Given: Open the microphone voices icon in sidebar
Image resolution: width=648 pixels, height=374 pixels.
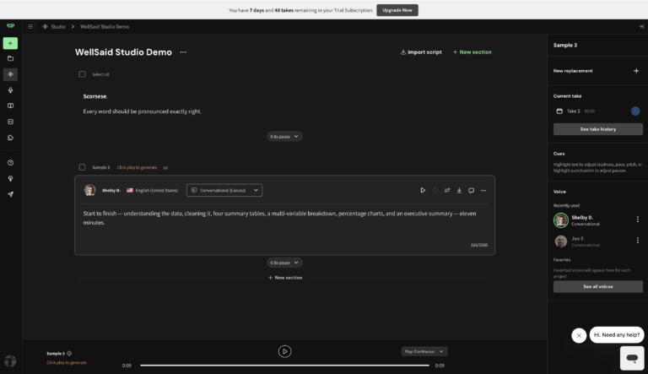Looking at the screenshot, I should (x=10, y=90).
